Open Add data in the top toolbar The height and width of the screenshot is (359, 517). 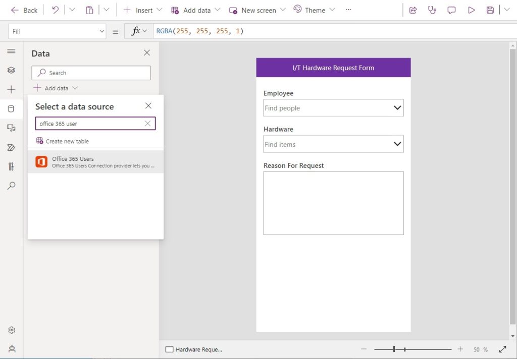(x=195, y=10)
